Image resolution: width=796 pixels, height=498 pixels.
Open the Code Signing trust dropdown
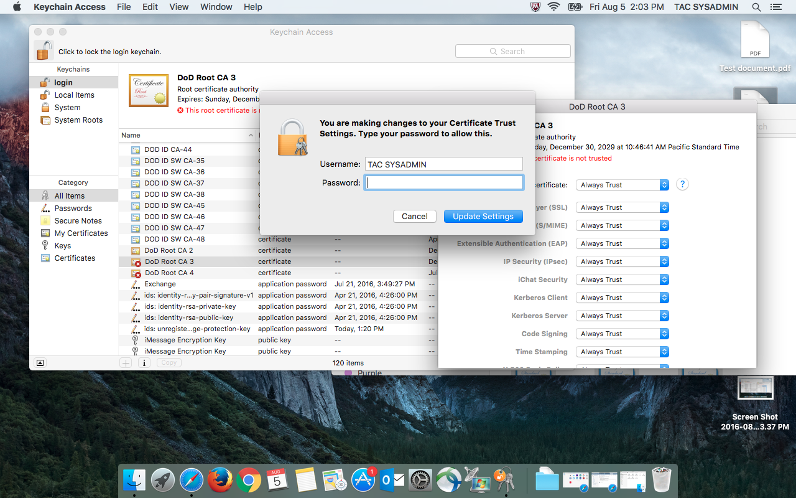coord(622,334)
